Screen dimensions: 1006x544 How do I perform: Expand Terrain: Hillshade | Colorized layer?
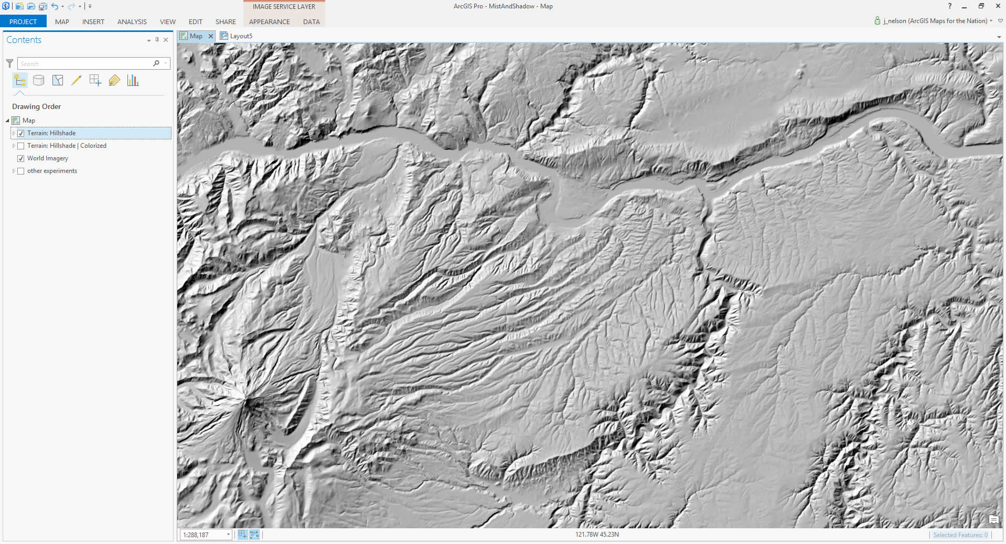point(13,146)
